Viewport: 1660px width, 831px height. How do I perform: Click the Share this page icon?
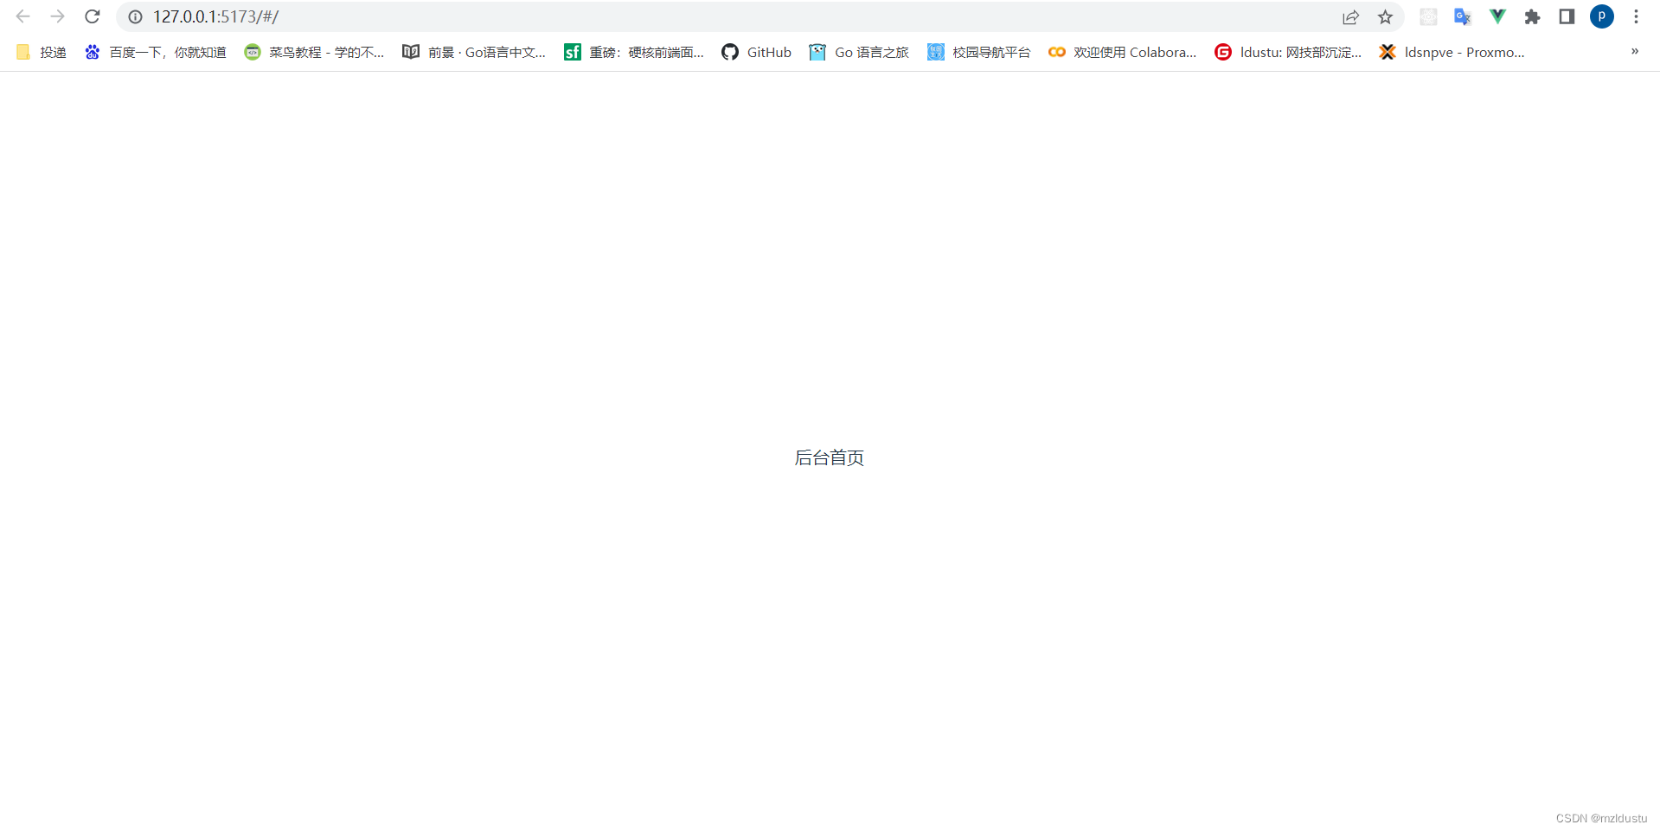[1351, 16]
